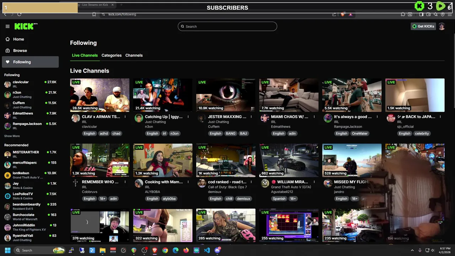
Task: Click the share icon in address bar
Action: click(334, 14)
